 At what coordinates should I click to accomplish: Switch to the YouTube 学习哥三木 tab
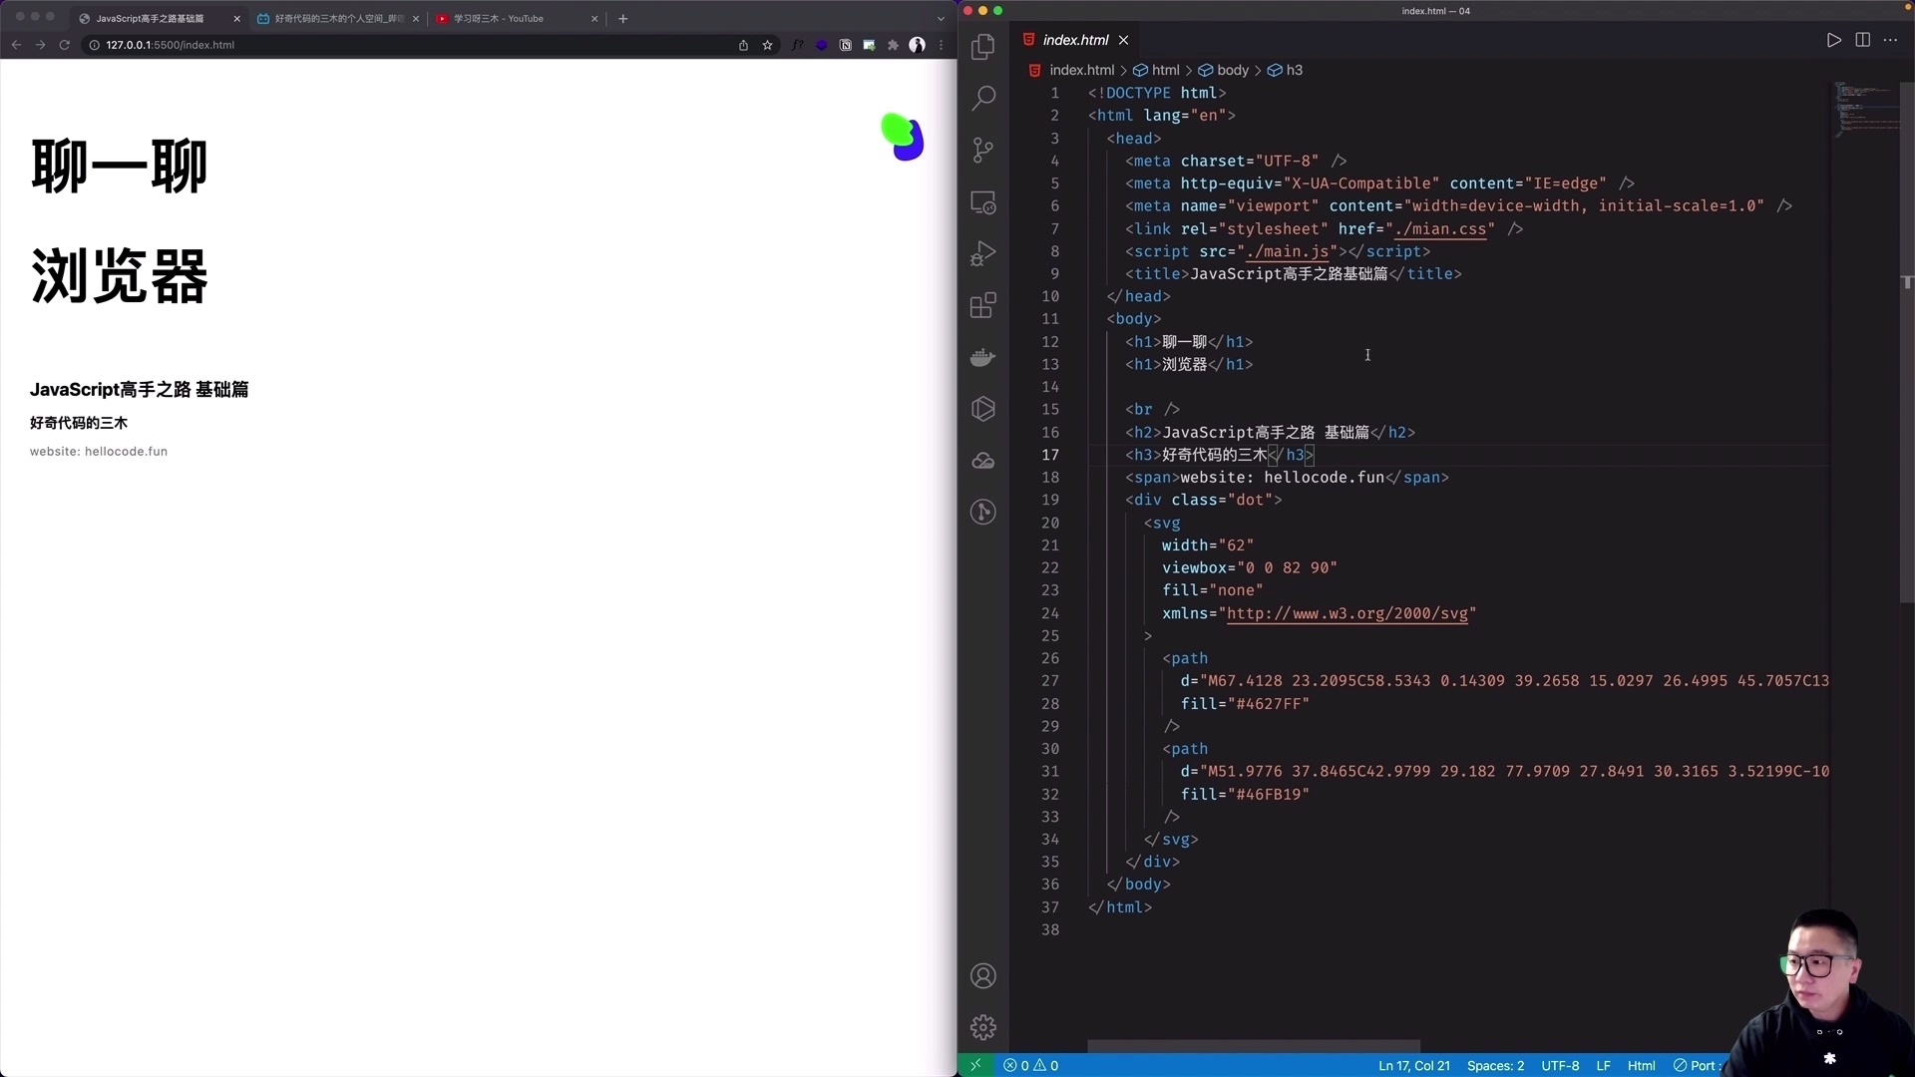pos(499,18)
